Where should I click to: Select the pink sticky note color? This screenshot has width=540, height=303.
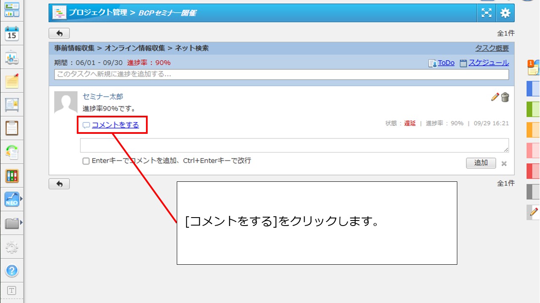click(x=533, y=151)
